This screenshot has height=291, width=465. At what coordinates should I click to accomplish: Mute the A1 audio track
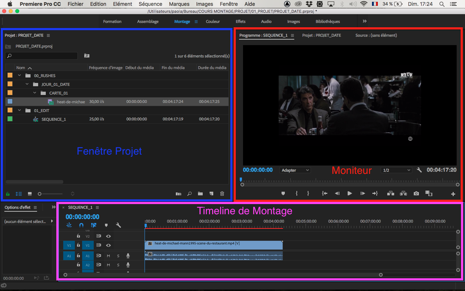pos(108,256)
